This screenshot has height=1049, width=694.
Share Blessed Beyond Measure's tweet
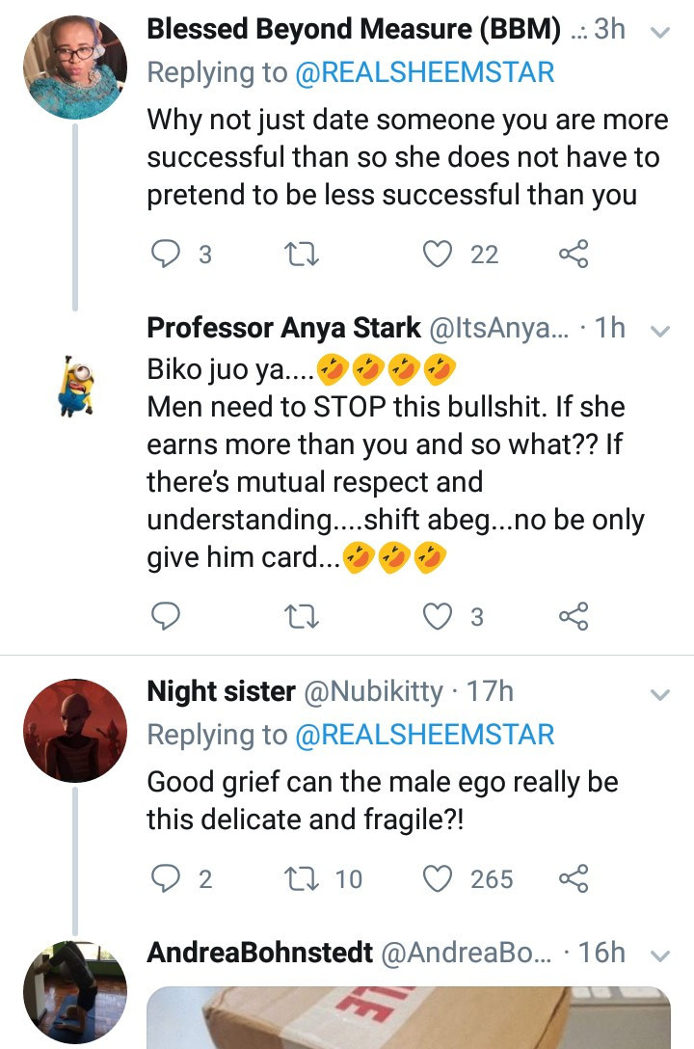pyautogui.click(x=574, y=255)
